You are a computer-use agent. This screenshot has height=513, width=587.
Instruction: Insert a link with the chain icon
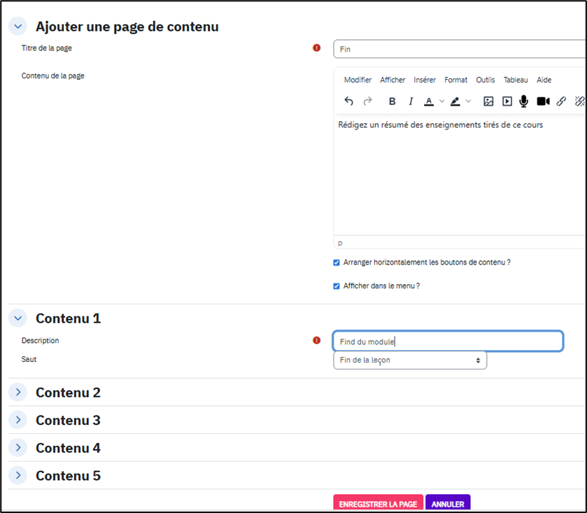click(x=561, y=101)
